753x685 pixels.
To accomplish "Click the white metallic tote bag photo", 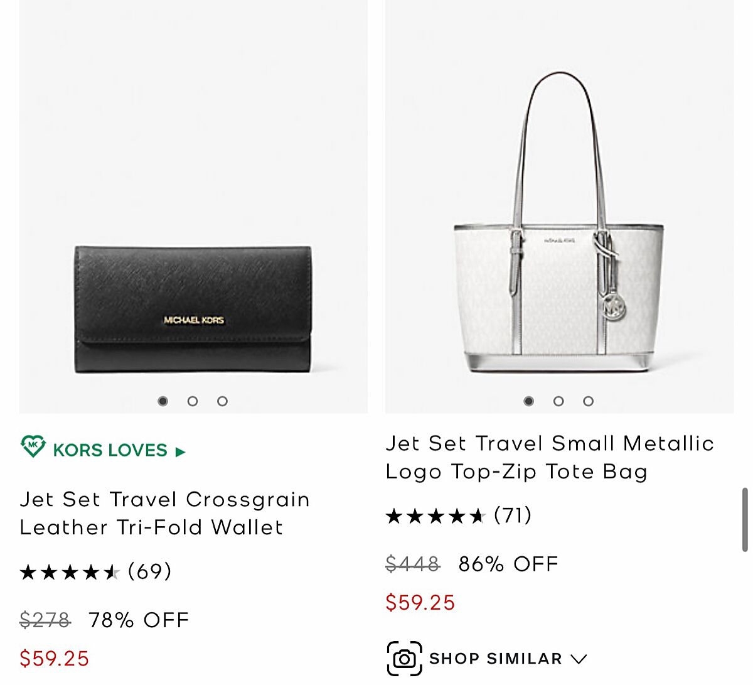I will (558, 251).
